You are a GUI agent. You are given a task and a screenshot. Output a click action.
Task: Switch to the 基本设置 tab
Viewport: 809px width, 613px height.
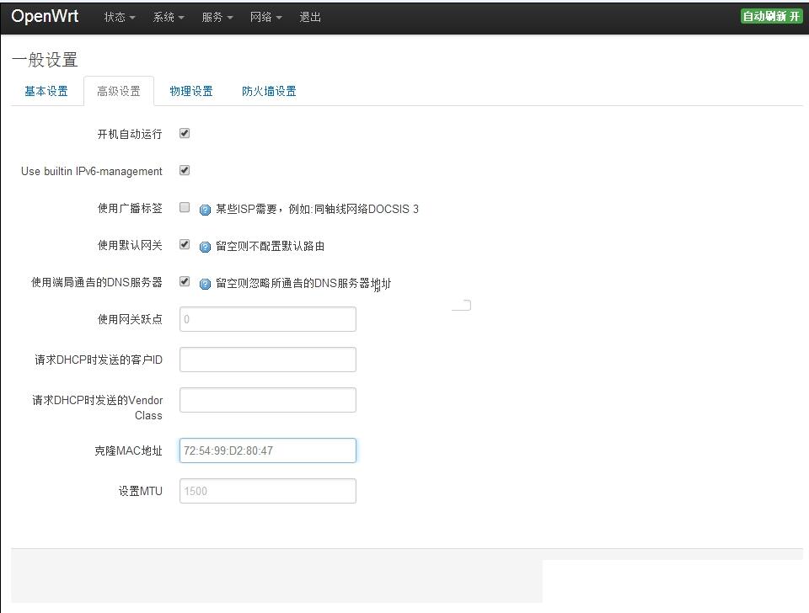(46, 91)
